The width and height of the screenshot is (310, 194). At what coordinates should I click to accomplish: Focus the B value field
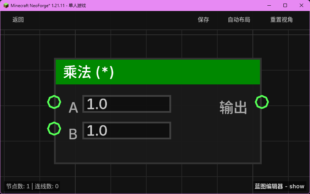pyautogui.click(x=127, y=131)
